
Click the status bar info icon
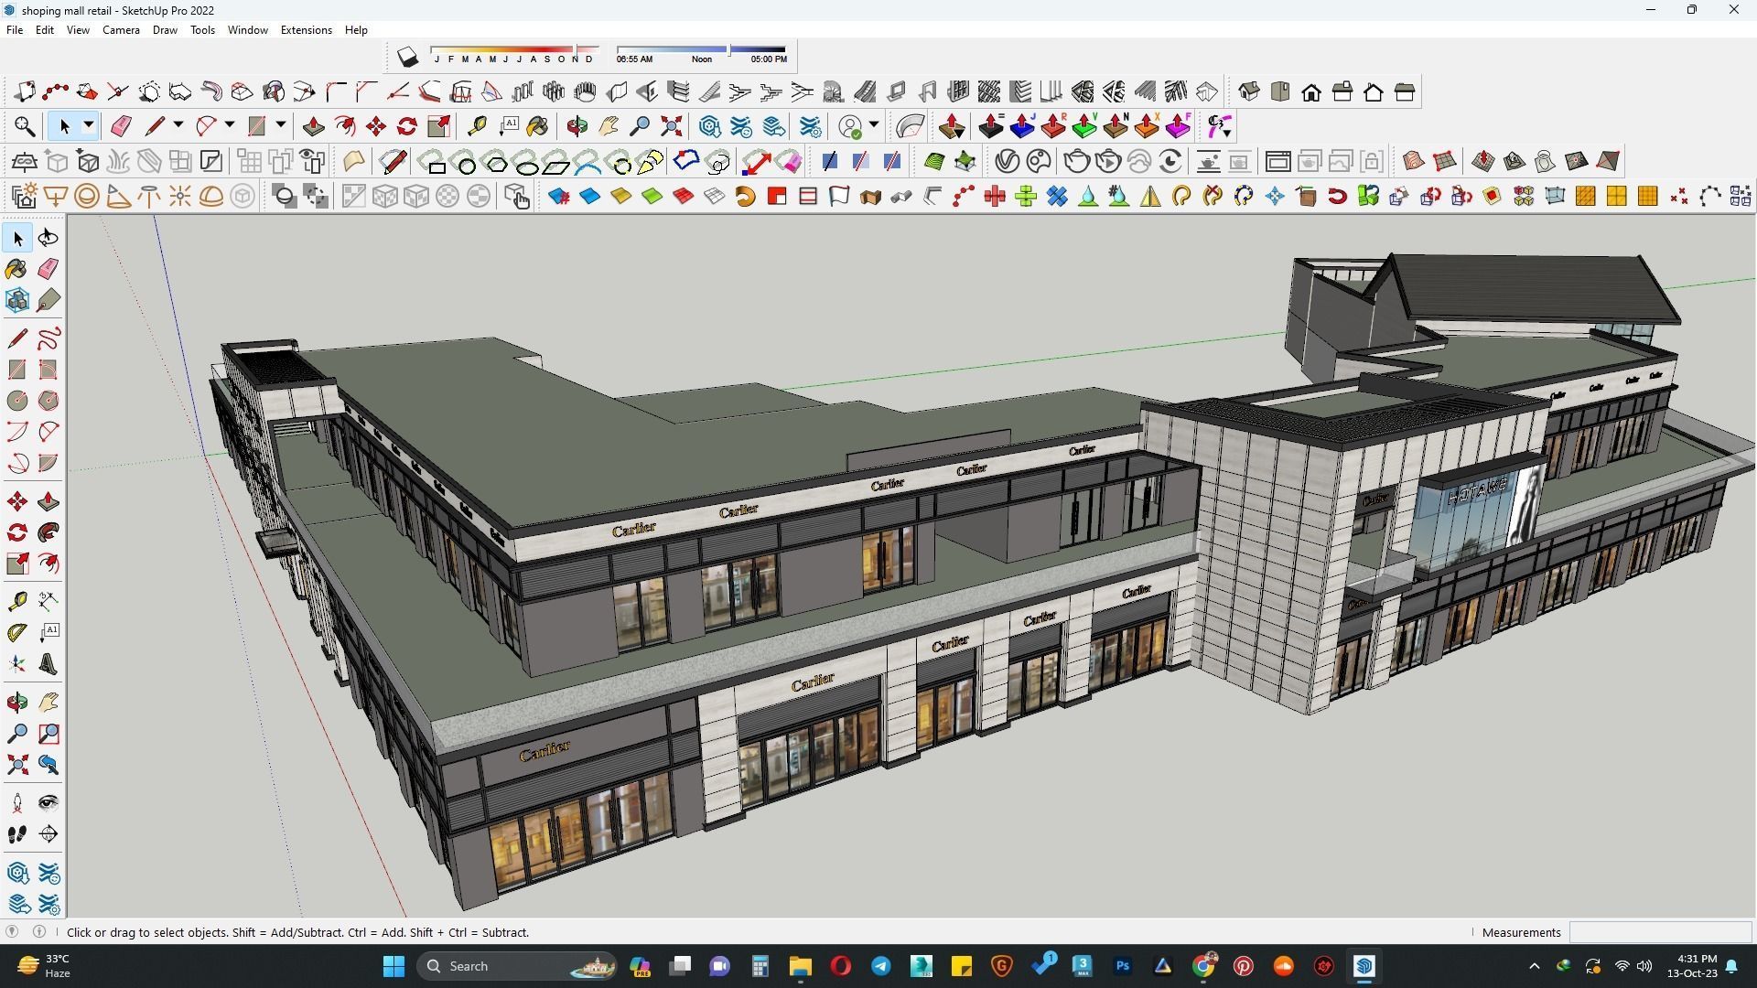[39, 932]
